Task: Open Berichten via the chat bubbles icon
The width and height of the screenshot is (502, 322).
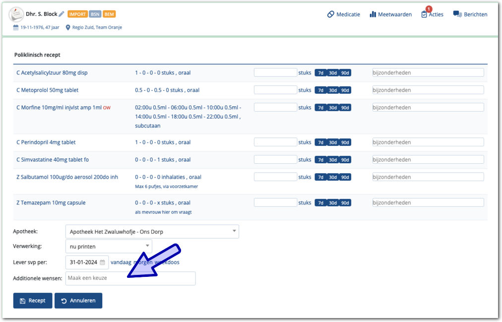Action: [457, 14]
